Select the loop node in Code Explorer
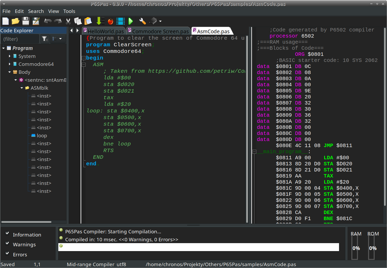Image resolution: width=387 pixels, height=268 pixels. (42, 135)
